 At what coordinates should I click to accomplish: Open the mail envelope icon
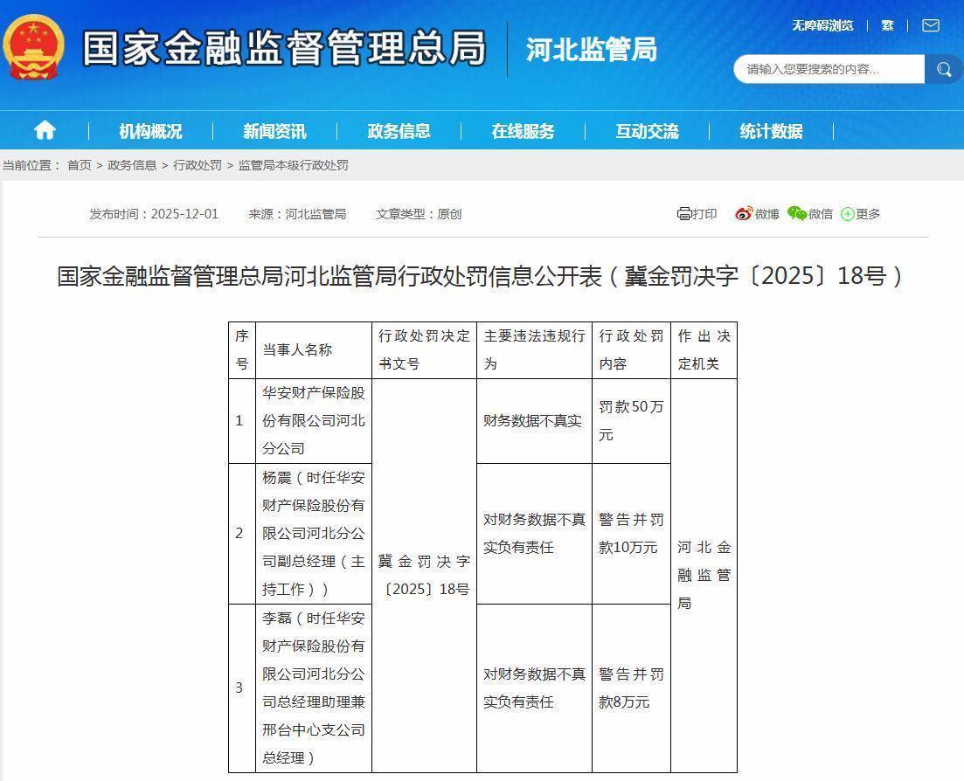[x=931, y=25]
